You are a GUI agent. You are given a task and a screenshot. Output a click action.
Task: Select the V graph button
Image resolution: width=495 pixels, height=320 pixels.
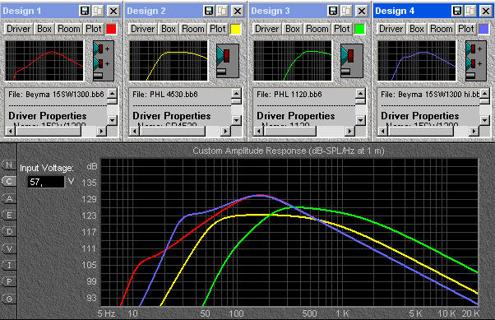9,248
